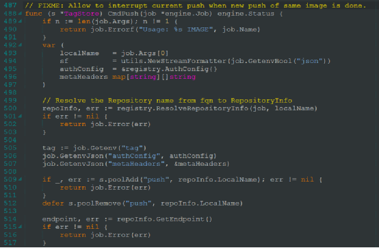
Task: Click return job.Error(err) on line 502
Action: pyautogui.click(x=105, y=124)
